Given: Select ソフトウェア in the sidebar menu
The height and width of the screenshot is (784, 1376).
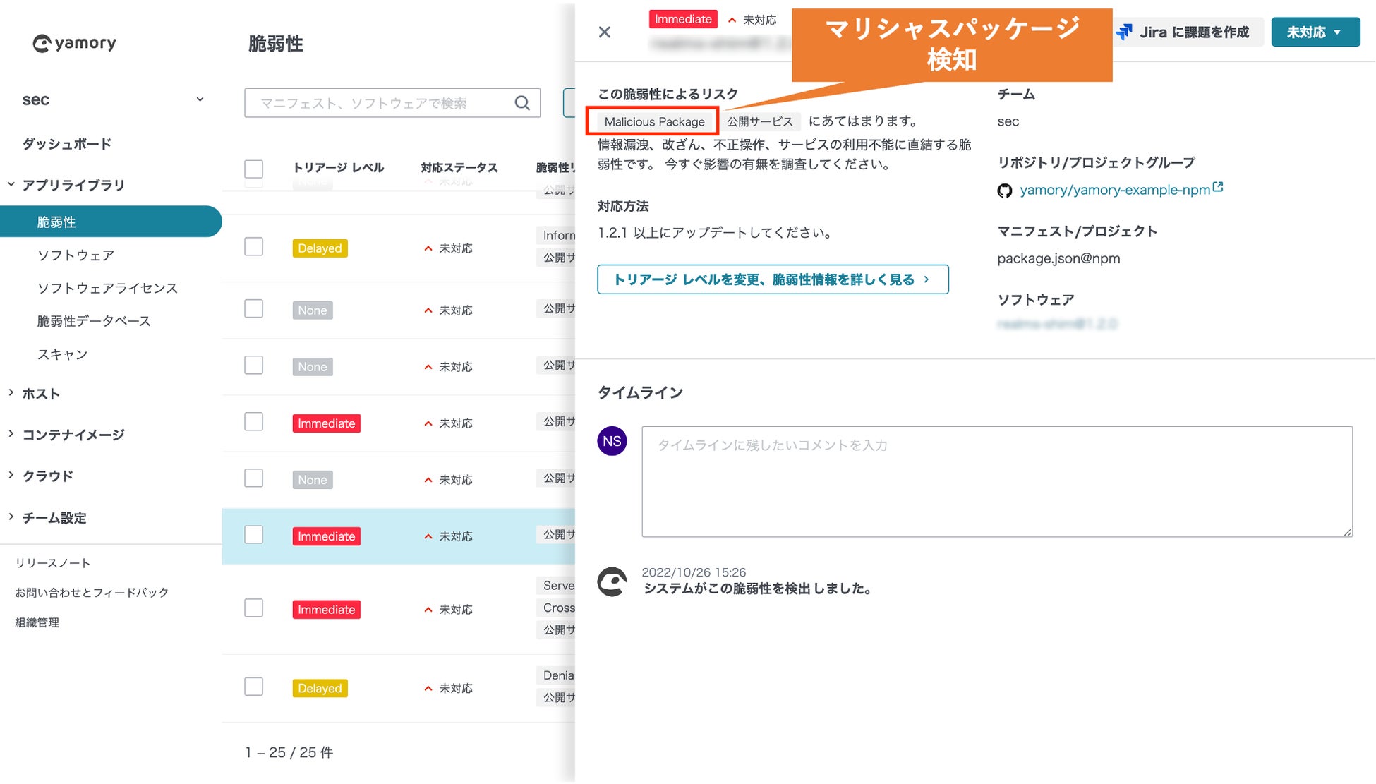Looking at the screenshot, I should 76,255.
